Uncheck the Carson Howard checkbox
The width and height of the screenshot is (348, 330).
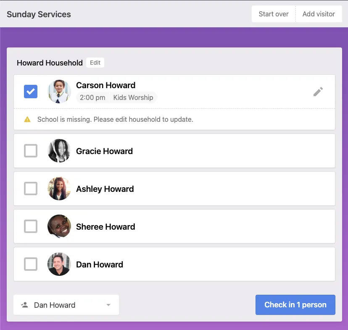click(31, 92)
